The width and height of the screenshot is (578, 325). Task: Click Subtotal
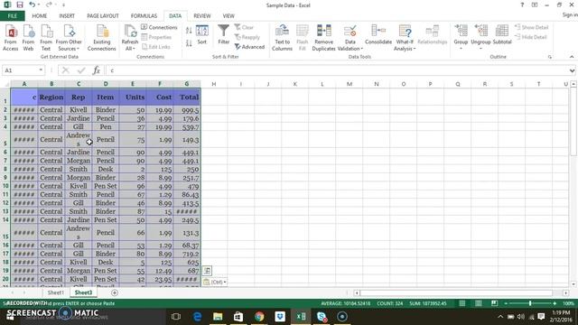point(502,35)
